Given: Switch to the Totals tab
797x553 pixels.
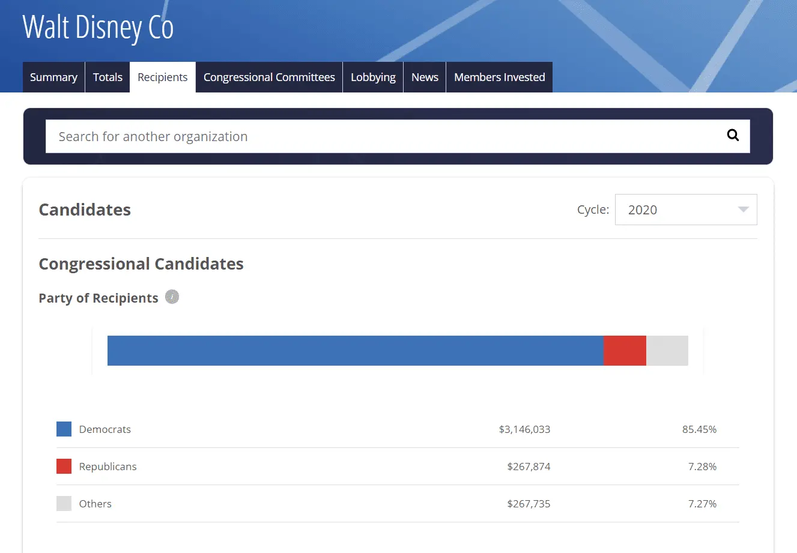Looking at the screenshot, I should tap(108, 77).
